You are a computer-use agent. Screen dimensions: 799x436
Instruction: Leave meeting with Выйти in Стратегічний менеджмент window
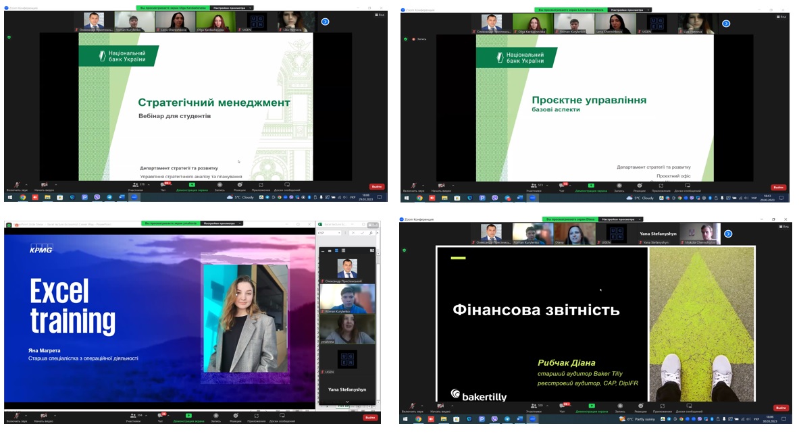377,186
